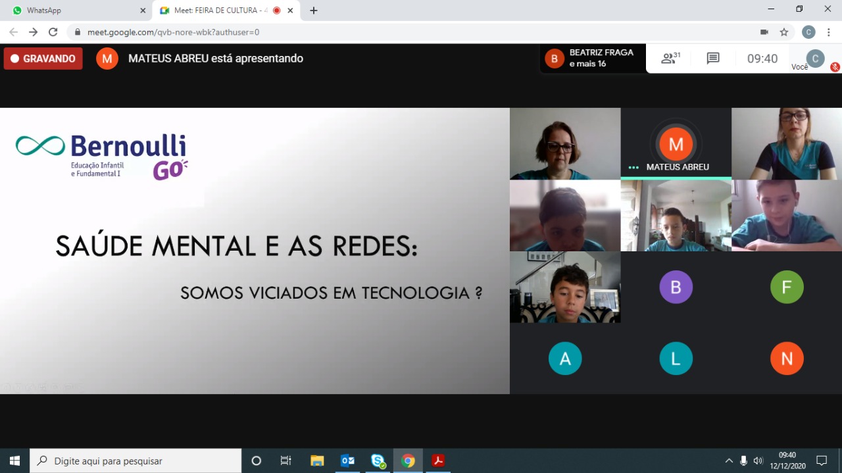Viewport: 842px width, 473px height.
Task: Bookmark this page with the star icon
Action: 784,32
